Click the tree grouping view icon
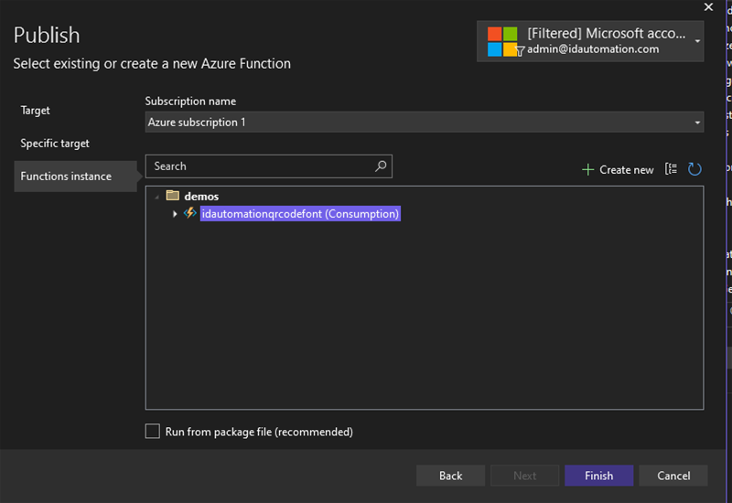 click(671, 169)
